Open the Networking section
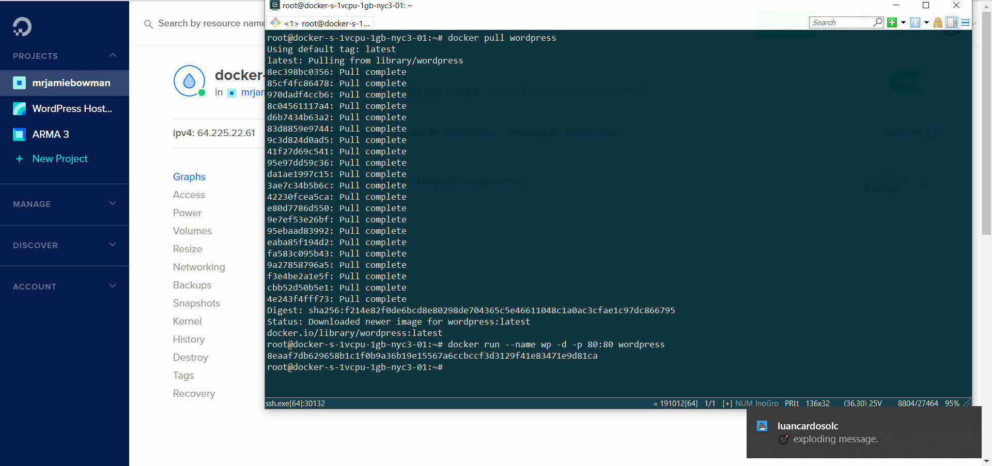The image size is (992, 466). [199, 267]
